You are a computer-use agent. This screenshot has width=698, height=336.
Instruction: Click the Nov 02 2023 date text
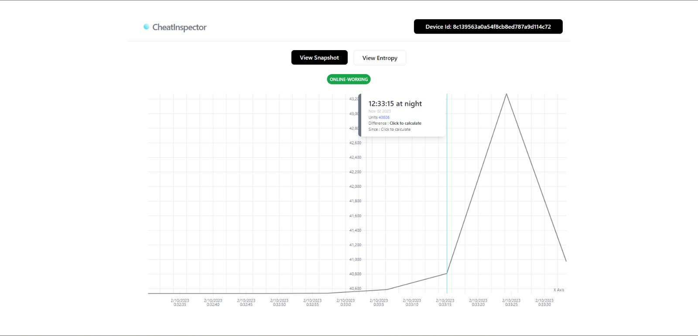(x=380, y=111)
